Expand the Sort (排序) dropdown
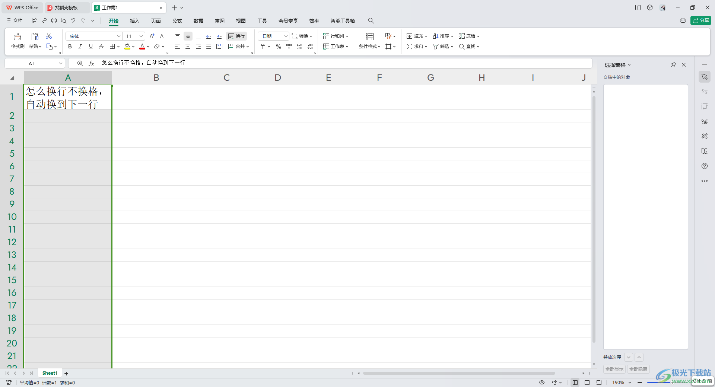Image resolution: width=715 pixels, height=387 pixels. [x=452, y=36]
